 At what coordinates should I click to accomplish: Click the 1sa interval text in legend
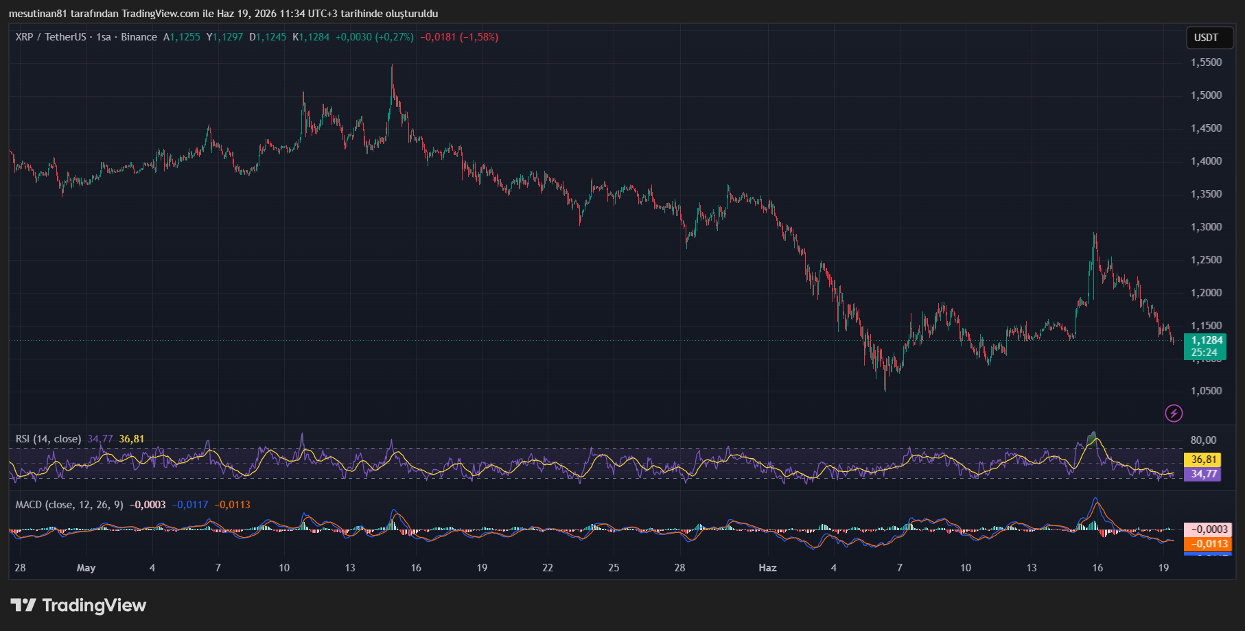point(104,37)
